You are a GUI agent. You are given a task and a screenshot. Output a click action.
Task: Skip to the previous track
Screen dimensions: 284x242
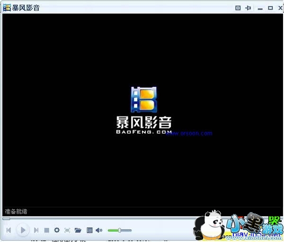(x=9, y=230)
